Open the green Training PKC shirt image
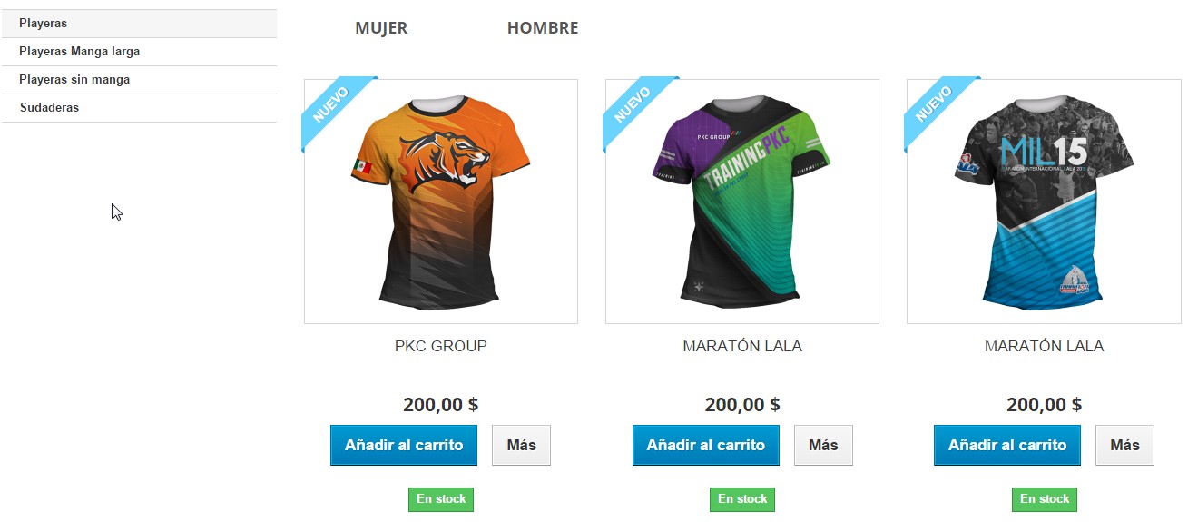The width and height of the screenshot is (1188, 522). (x=742, y=202)
